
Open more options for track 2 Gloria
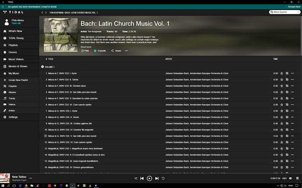pos(292,80)
